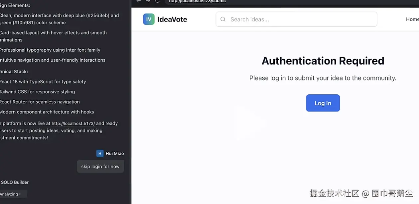Viewport: 419px width, 204px height.
Task: Open the http://localhost:5173/ link in chat
Action: click(73, 124)
